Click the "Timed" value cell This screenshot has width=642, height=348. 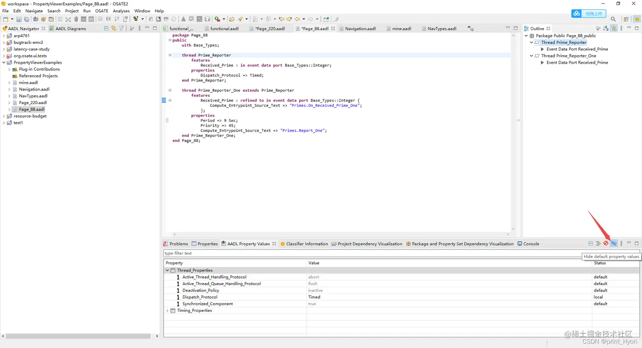click(x=314, y=297)
